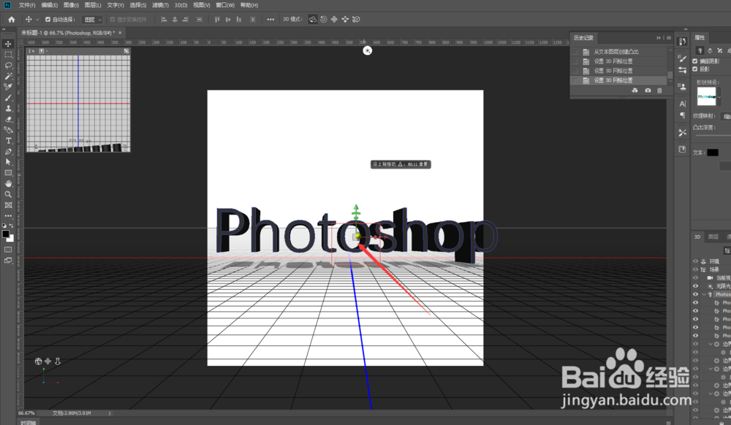Toggle visibility of 无限光 light row

[696, 286]
